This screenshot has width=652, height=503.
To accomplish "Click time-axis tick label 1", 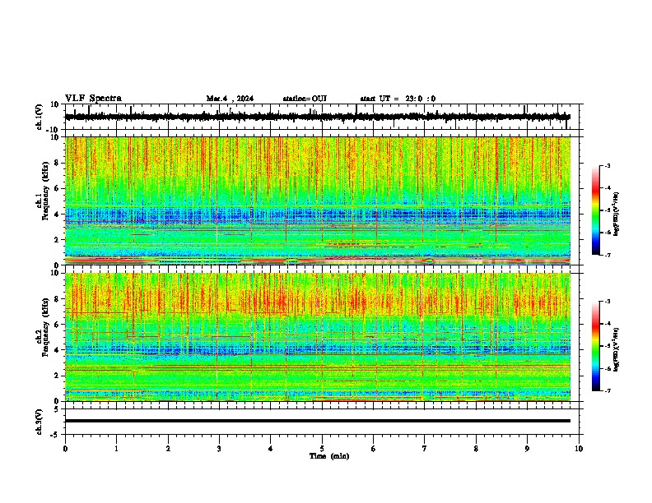I will tap(116, 449).
